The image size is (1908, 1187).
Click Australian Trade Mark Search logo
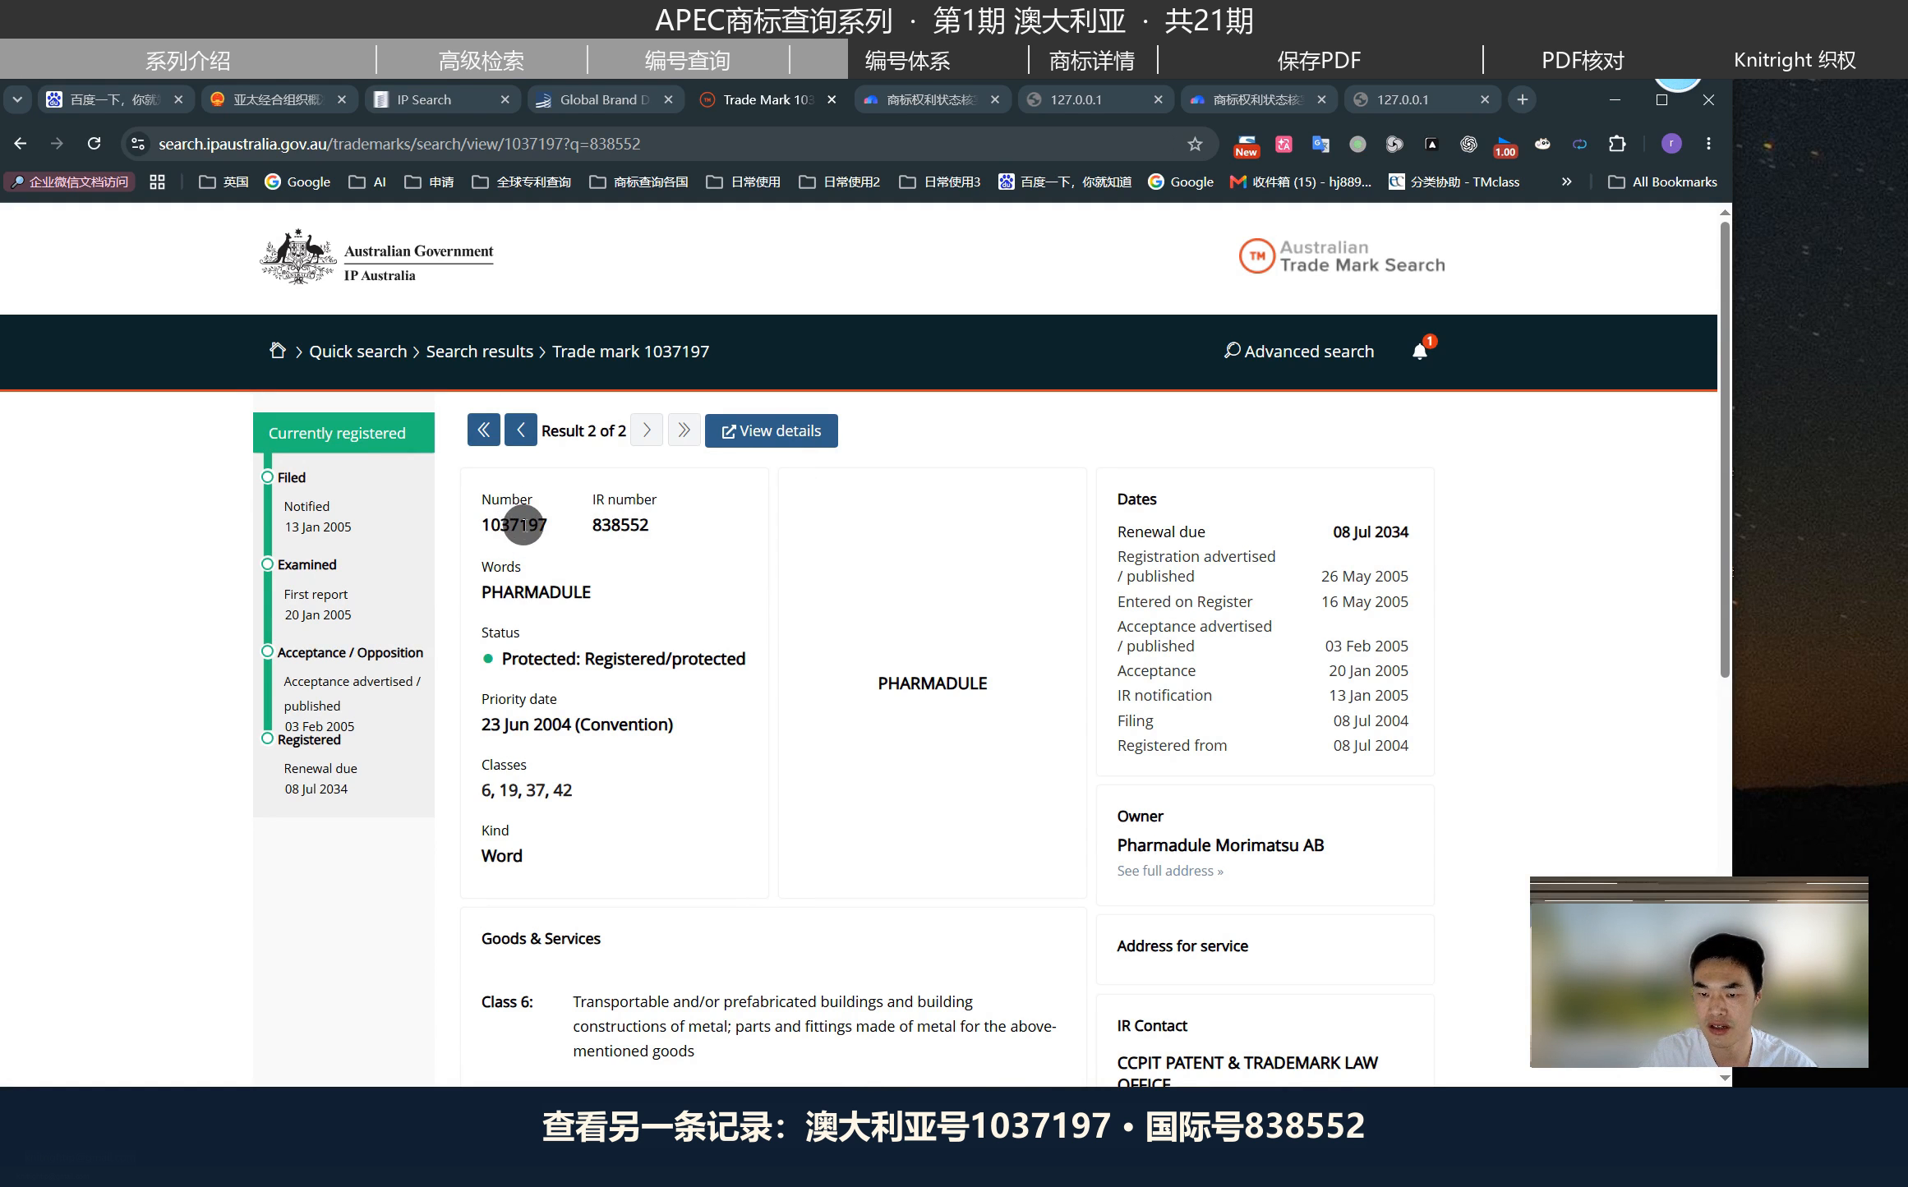(x=1342, y=256)
